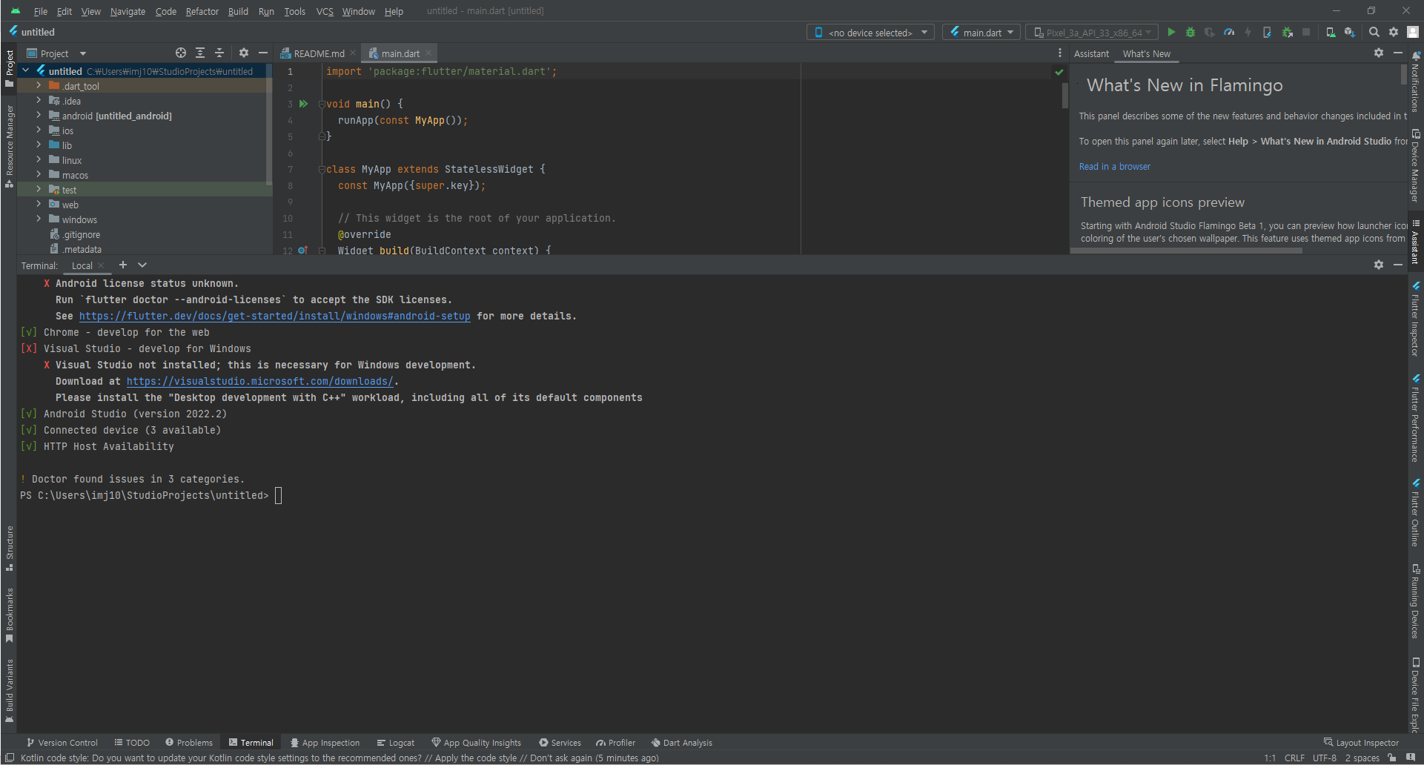Run main.dart with the green play button

(1171, 32)
